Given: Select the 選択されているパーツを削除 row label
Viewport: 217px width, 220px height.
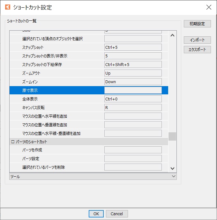Looking at the screenshot, I should [x=43, y=167].
